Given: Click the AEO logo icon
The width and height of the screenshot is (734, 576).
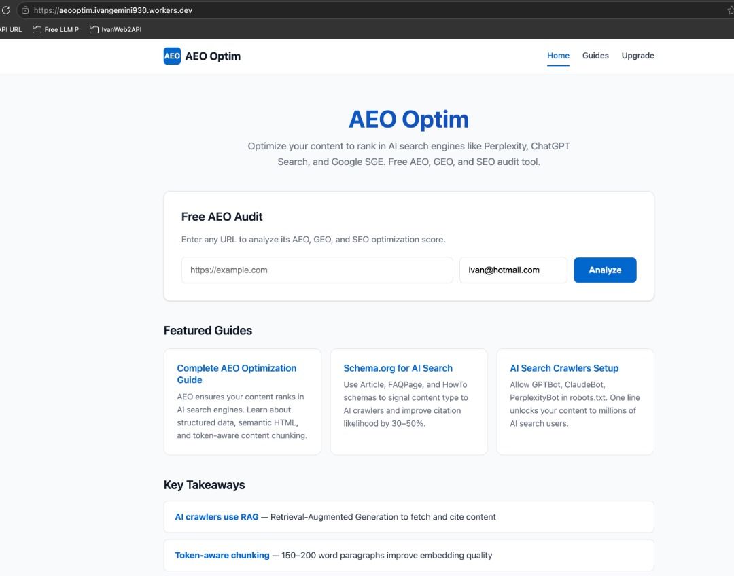Looking at the screenshot, I should [x=172, y=56].
